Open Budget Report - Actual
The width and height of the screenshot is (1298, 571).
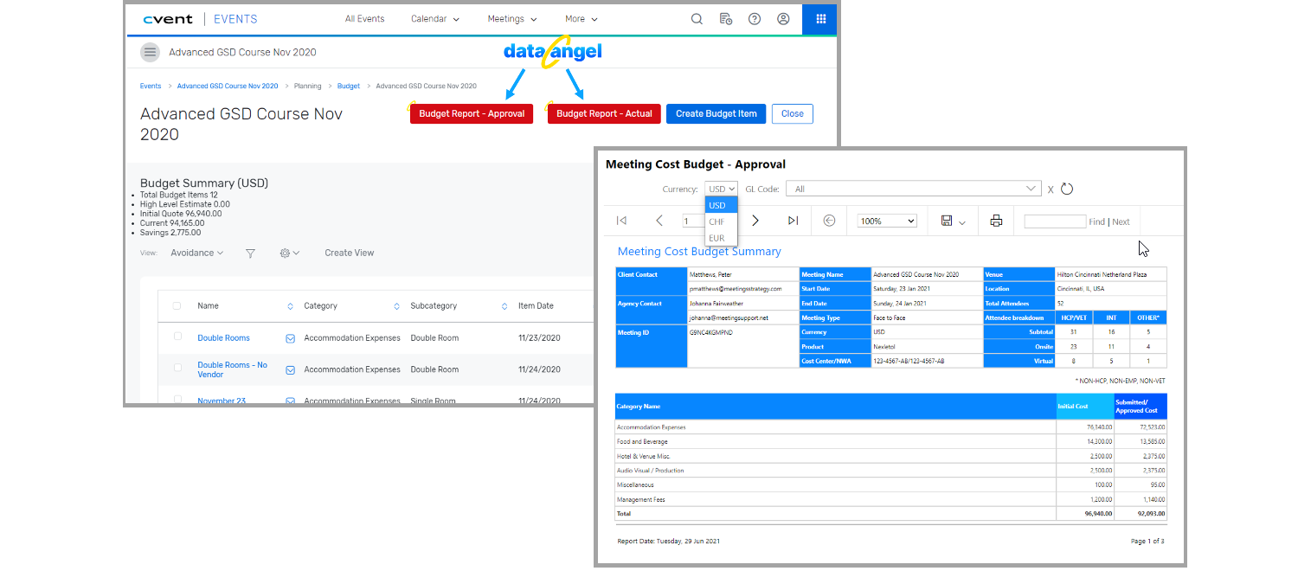603,113
